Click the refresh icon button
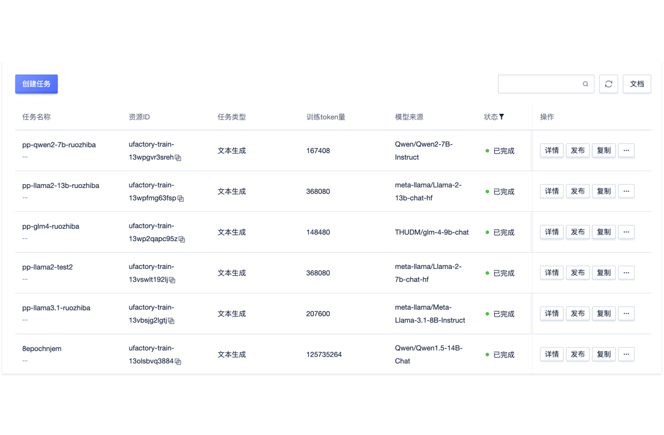664x435 pixels. coord(609,84)
